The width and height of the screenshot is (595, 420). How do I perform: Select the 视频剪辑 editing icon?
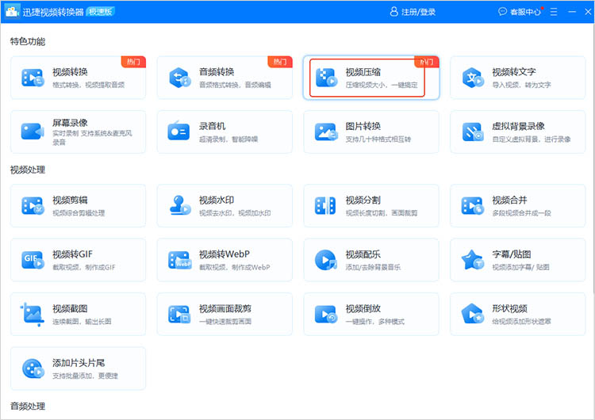pyautogui.click(x=33, y=206)
